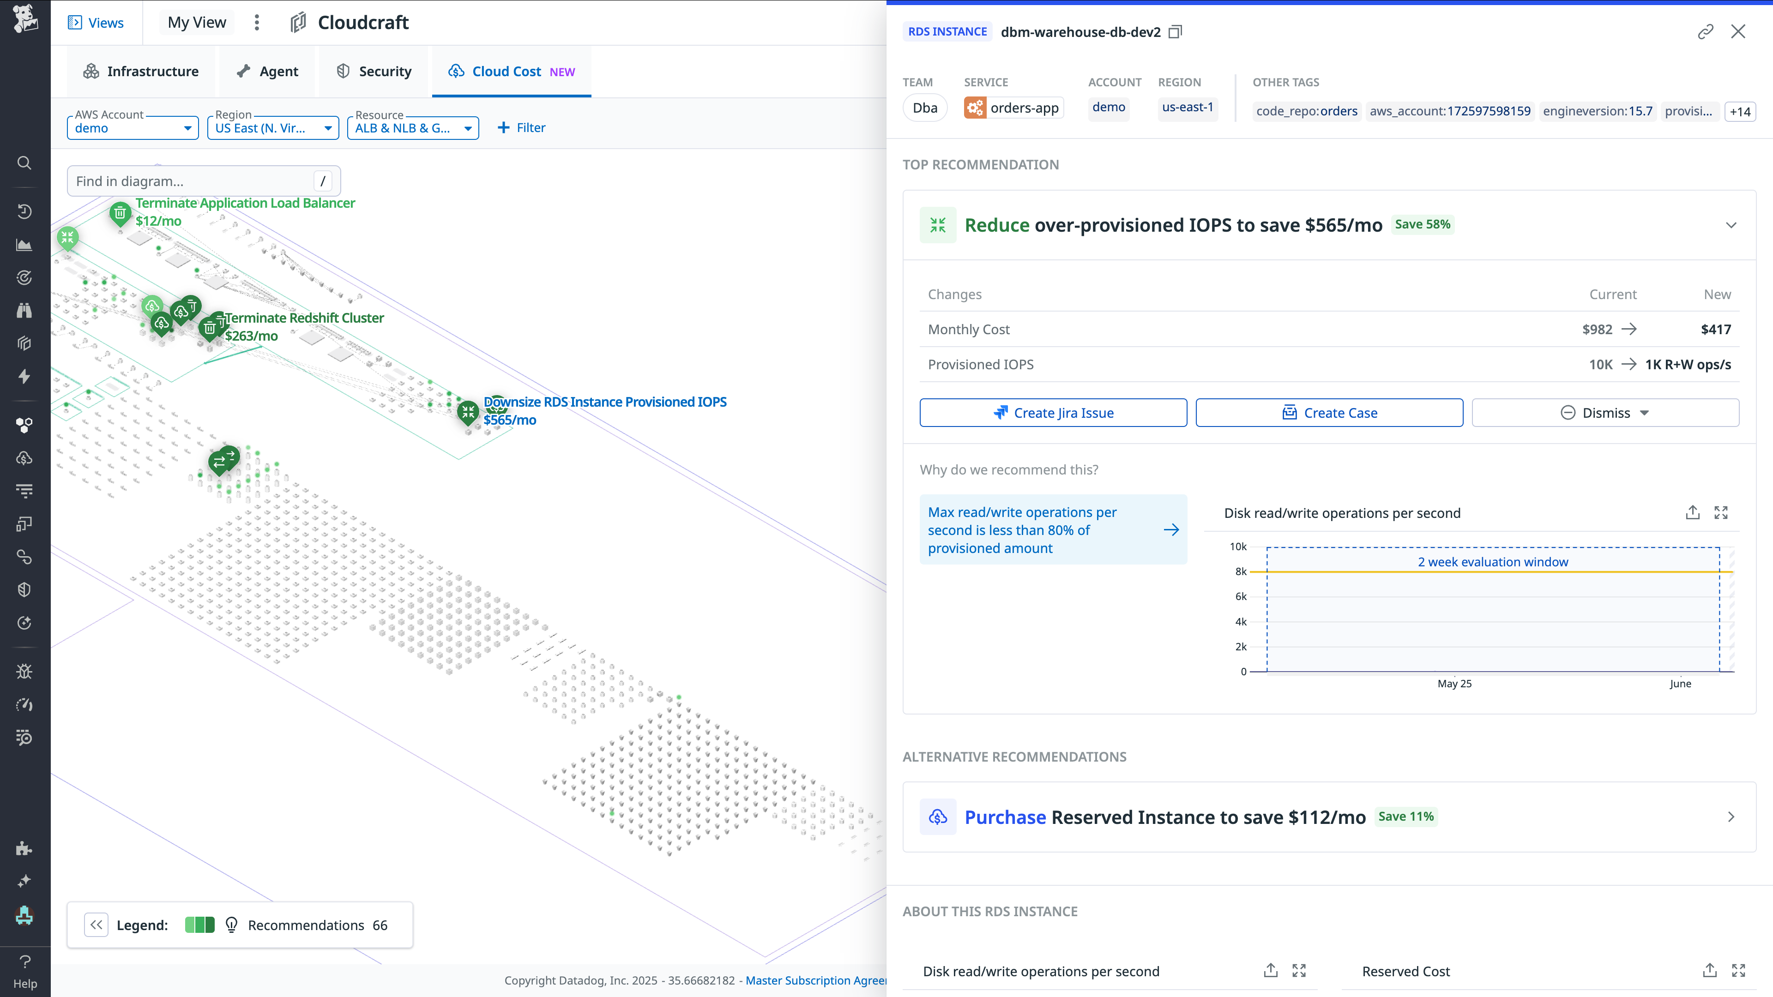Select the search icon in the sidebar
The width and height of the screenshot is (1773, 997).
[x=24, y=163]
